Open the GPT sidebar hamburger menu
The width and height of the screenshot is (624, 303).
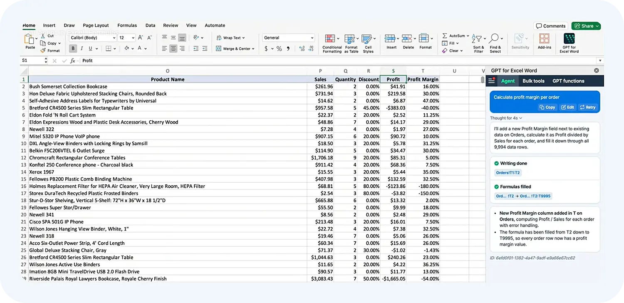tap(492, 81)
